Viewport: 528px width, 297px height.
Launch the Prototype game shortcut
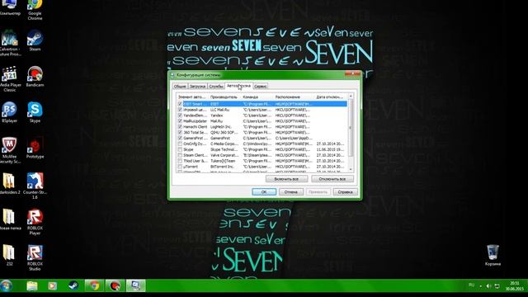[x=35, y=148]
